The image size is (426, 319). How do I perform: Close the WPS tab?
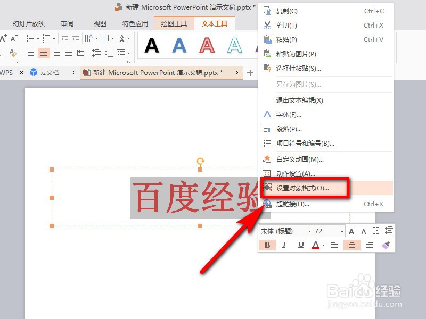(21, 73)
